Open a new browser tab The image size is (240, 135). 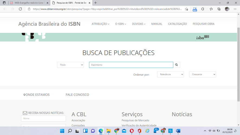(x=95, y=3)
